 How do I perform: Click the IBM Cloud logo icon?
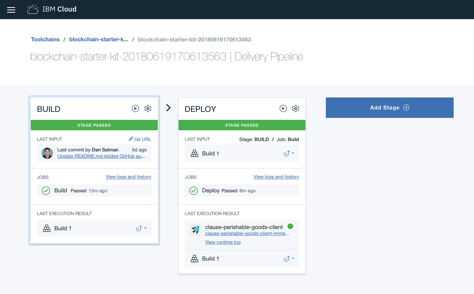pyautogui.click(x=33, y=9)
